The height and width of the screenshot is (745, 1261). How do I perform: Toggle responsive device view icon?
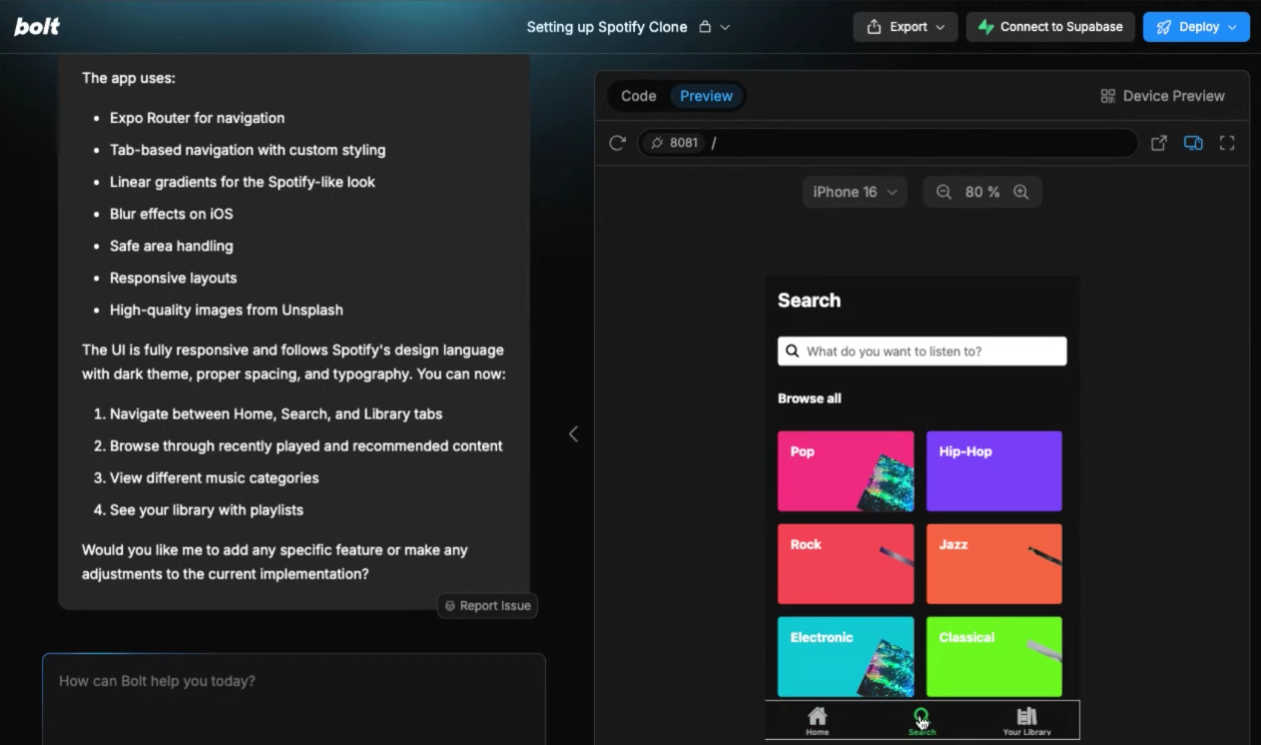click(x=1193, y=143)
